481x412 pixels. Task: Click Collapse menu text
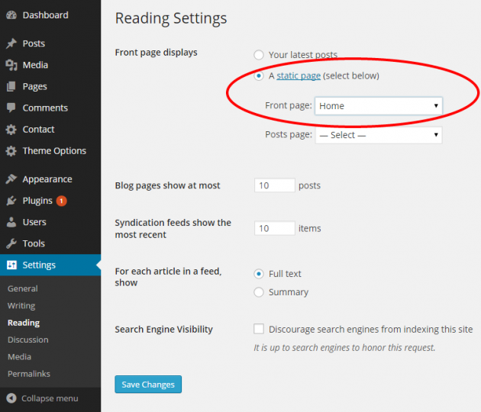point(50,398)
